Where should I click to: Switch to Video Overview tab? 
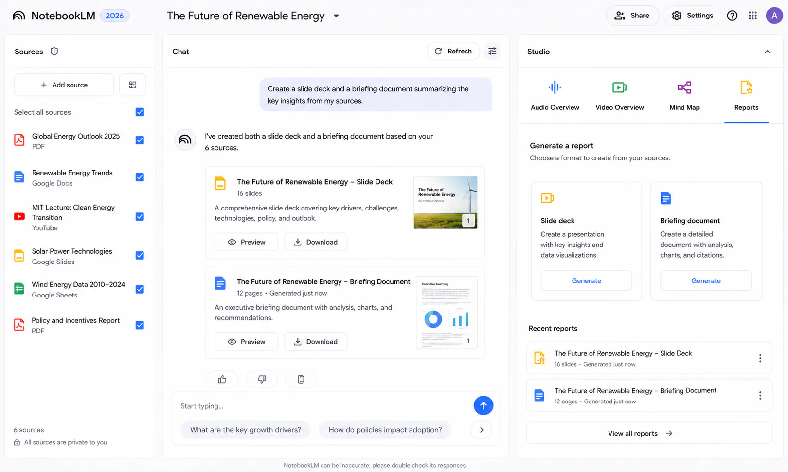pyautogui.click(x=620, y=96)
